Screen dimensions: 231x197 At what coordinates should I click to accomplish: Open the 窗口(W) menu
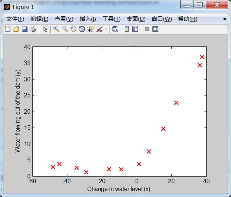pyautogui.click(x=162, y=19)
